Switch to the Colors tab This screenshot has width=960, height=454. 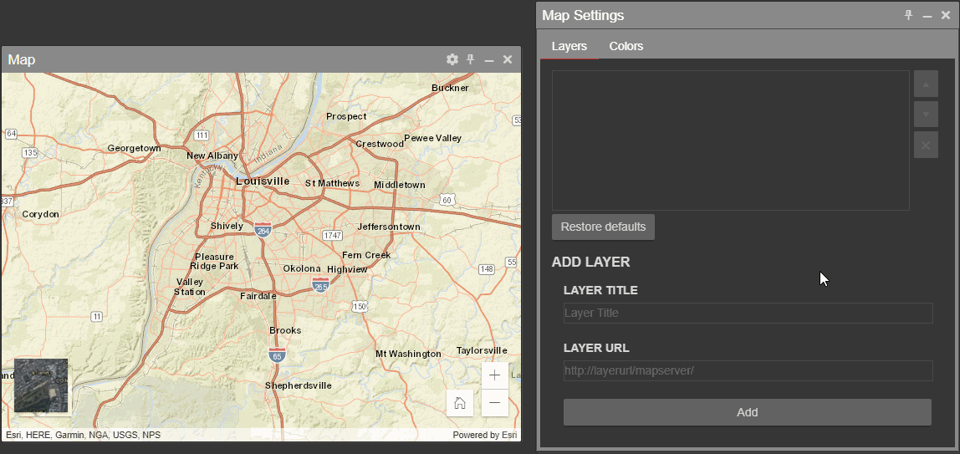[626, 46]
